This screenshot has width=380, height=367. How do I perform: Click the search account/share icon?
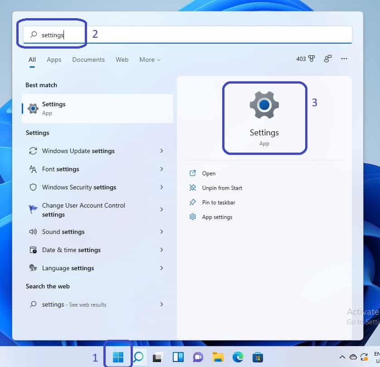(328, 59)
